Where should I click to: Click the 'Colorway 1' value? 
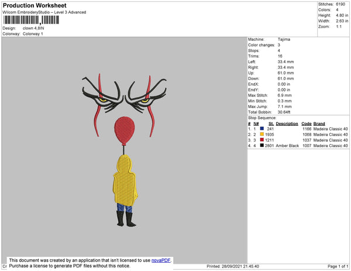(x=33, y=34)
